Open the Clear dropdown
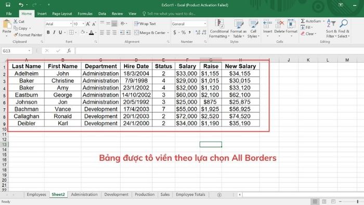364x205 pixels. pos(308,34)
